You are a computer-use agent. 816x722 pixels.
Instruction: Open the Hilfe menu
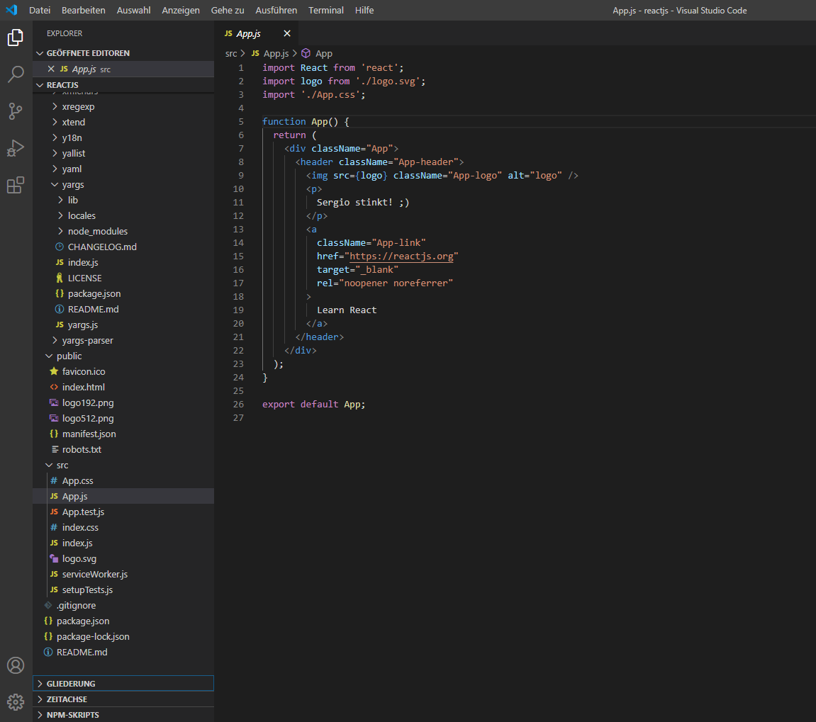[364, 10]
